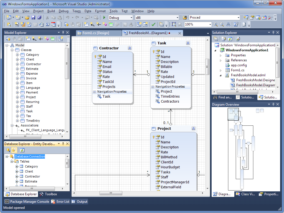The image size is (284, 213).
Task: Pin the Diagram Overview panel
Action: point(273,104)
